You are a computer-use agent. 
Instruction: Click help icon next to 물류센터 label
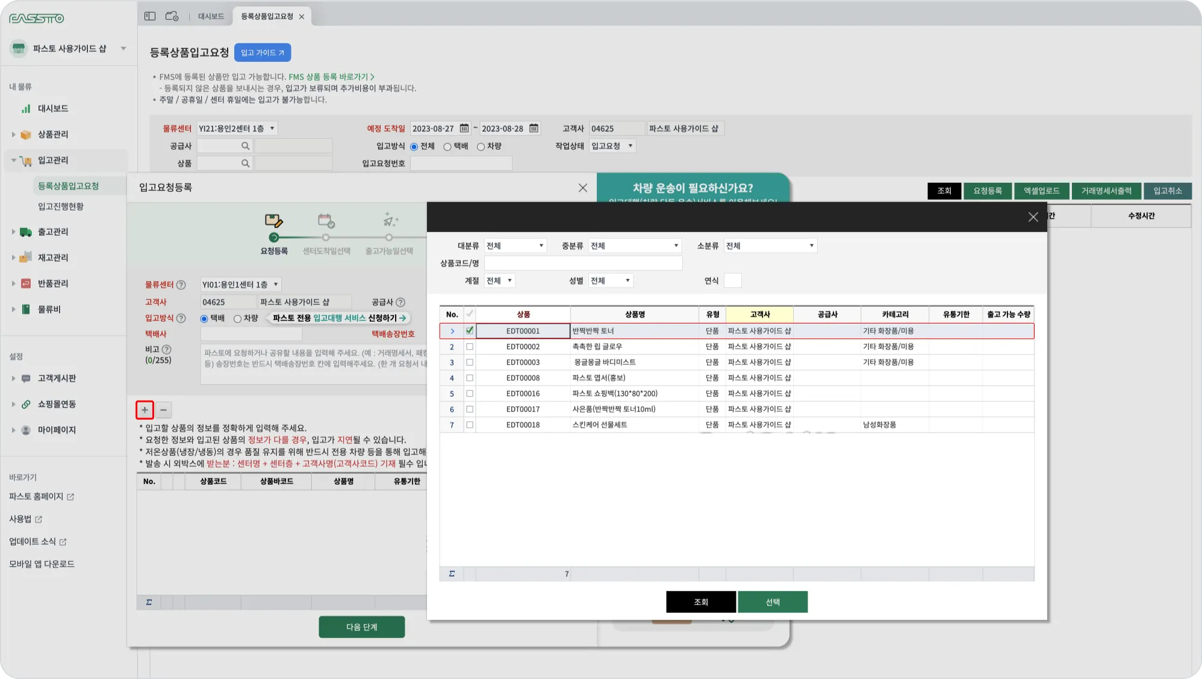[x=181, y=285]
